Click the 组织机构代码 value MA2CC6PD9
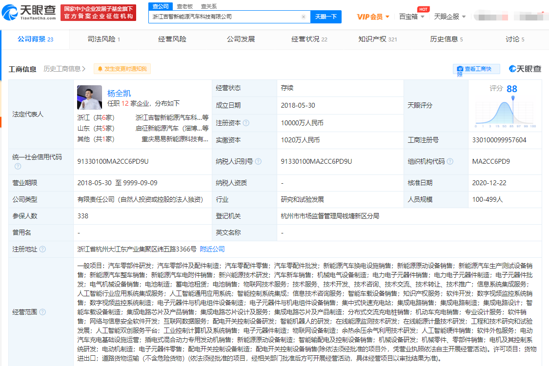Viewport: 549px width, 366px height. (491, 161)
